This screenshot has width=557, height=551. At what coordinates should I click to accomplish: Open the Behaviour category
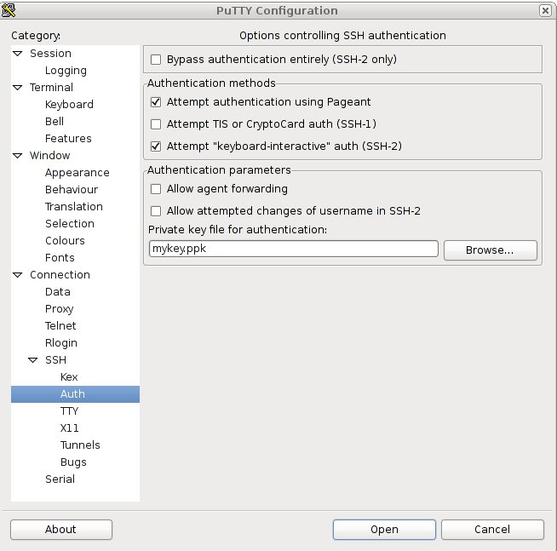pos(72,190)
